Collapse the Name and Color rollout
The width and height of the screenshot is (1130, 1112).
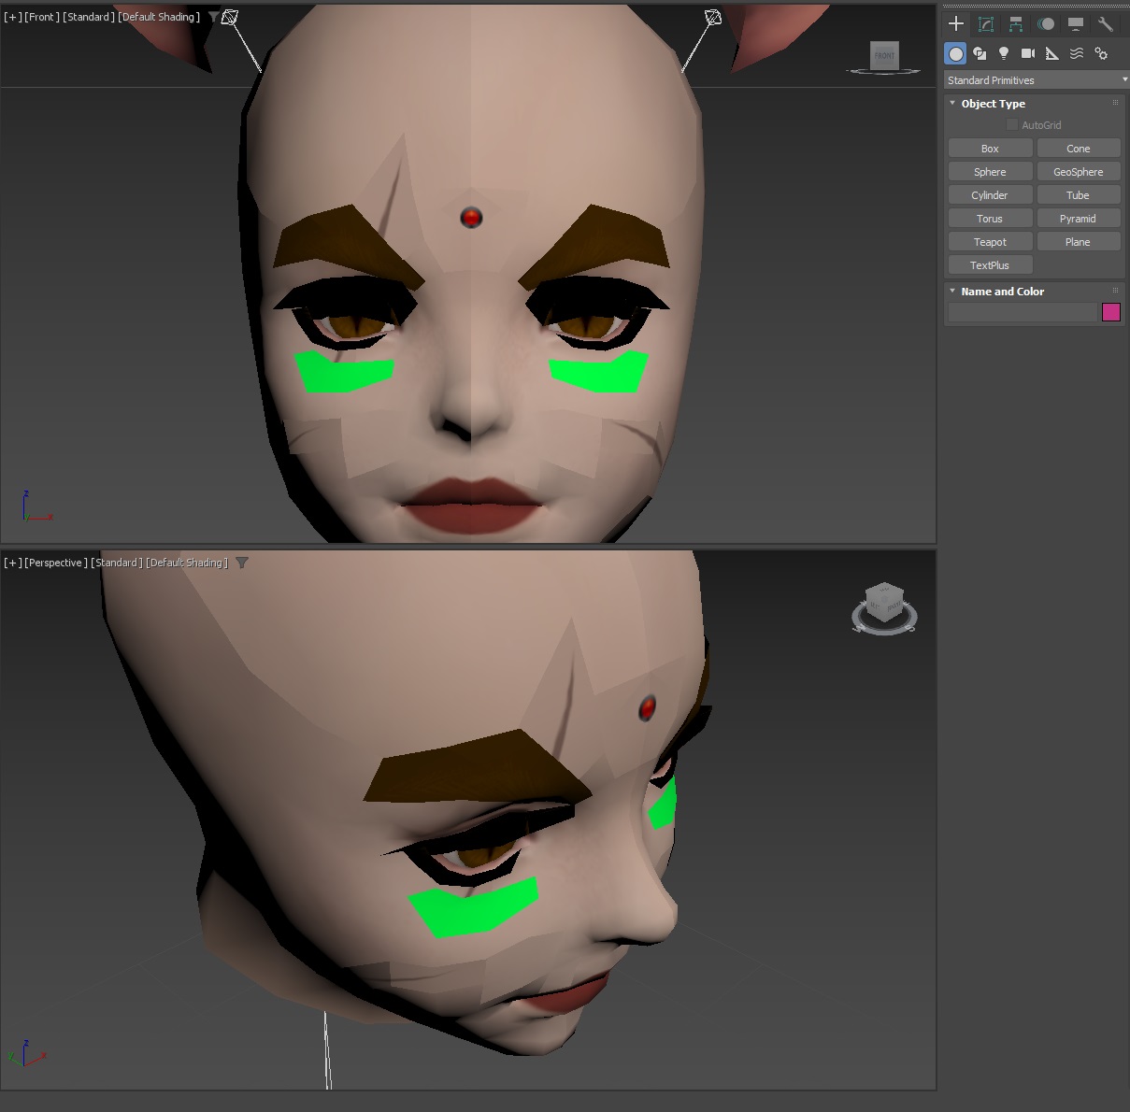click(951, 291)
